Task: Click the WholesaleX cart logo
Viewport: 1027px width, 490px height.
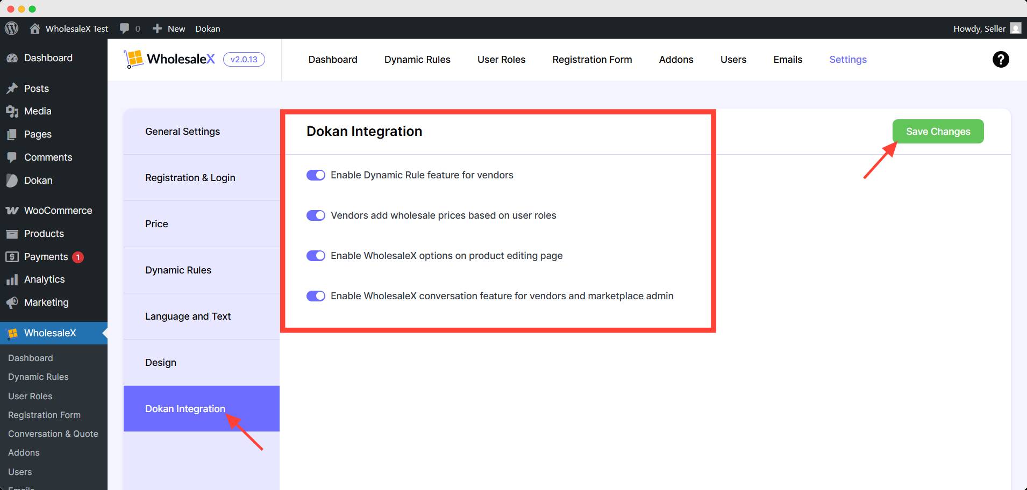Action: pos(133,59)
